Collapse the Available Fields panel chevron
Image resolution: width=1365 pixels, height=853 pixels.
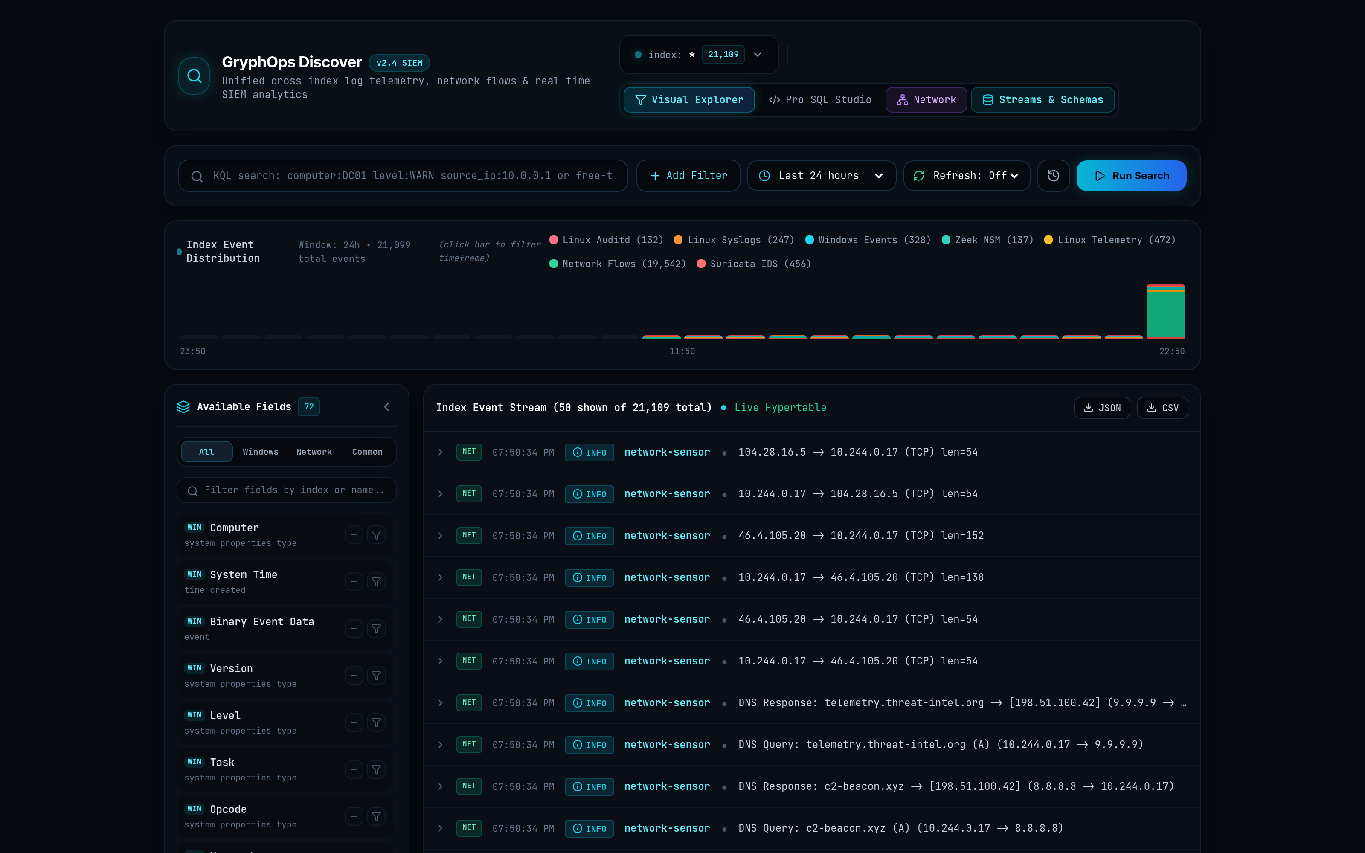pyautogui.click(x=386, y=407)
